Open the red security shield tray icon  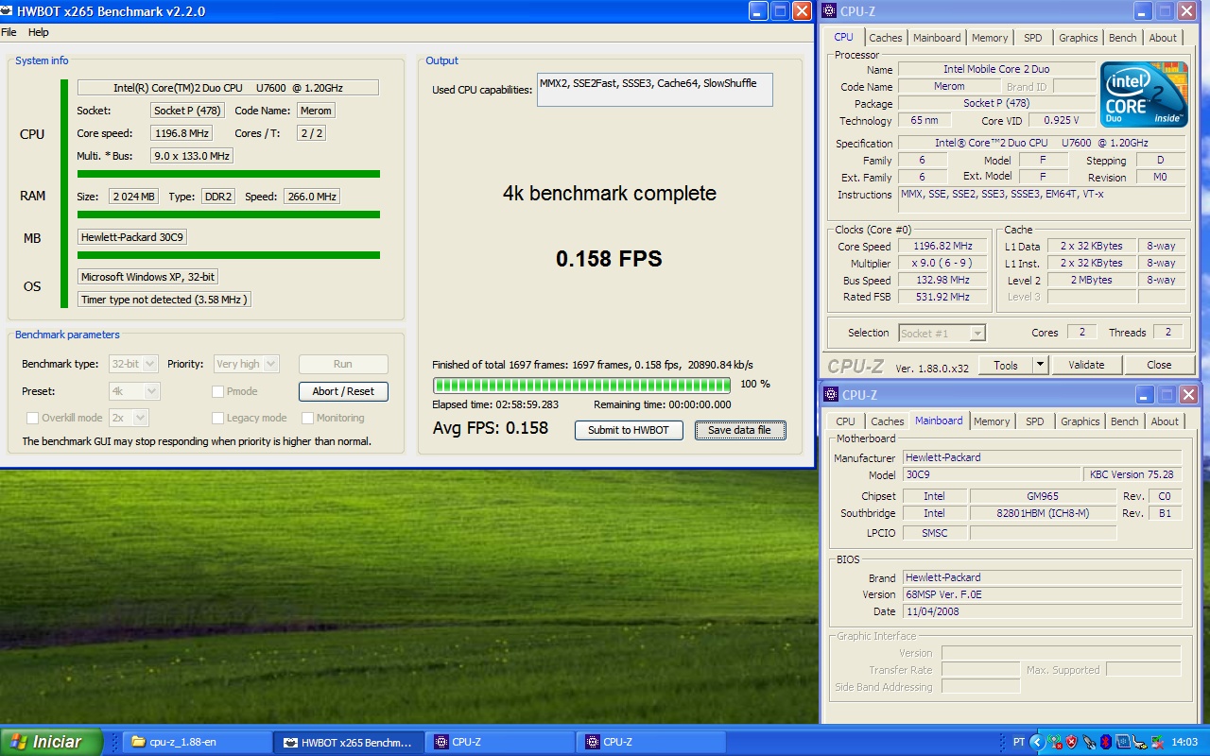(x=1070, y=743)
